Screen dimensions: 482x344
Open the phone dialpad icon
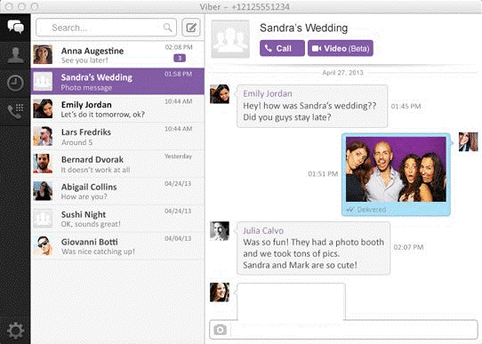click(15, 111)
